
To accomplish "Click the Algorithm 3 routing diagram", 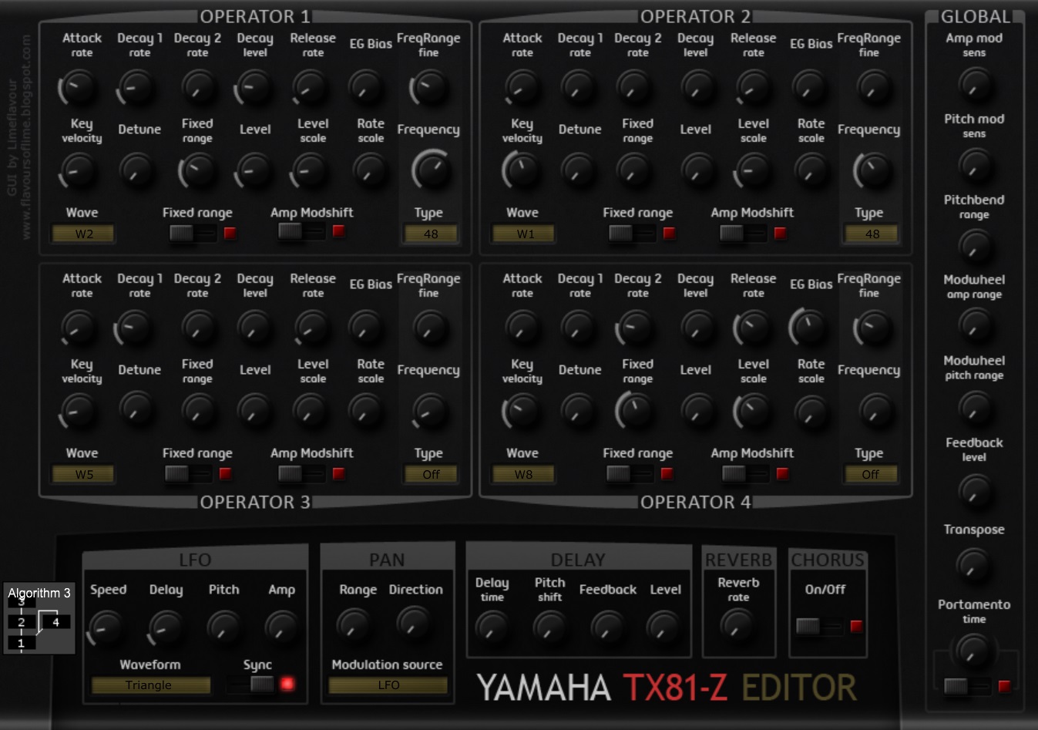I will pos(39,617).
